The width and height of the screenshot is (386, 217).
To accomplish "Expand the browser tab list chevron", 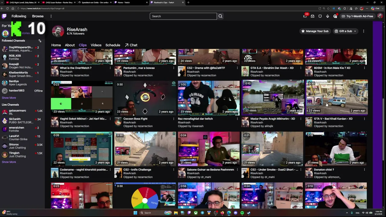I will 2,2.
